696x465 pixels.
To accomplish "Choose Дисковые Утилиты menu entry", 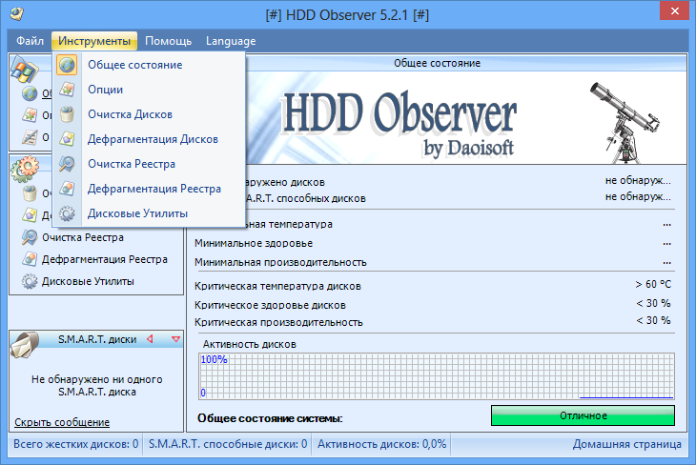I will click(x=149, y=213).
